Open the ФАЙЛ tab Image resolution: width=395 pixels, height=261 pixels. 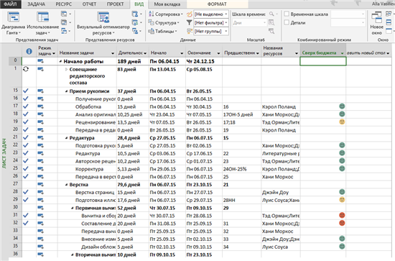coord(10,4)
